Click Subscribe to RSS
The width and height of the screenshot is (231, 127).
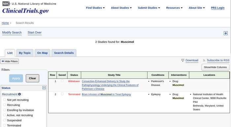pyautogui.click(x=218, y=60)
